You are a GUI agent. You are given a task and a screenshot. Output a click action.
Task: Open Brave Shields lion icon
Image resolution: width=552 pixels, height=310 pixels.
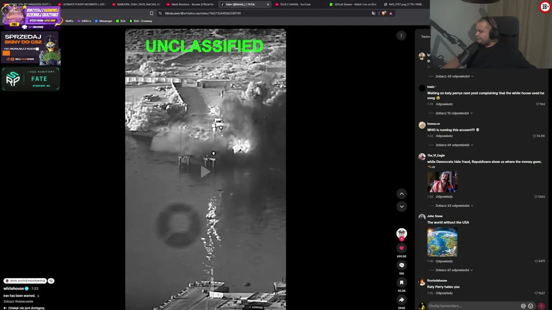coord(384,13)
